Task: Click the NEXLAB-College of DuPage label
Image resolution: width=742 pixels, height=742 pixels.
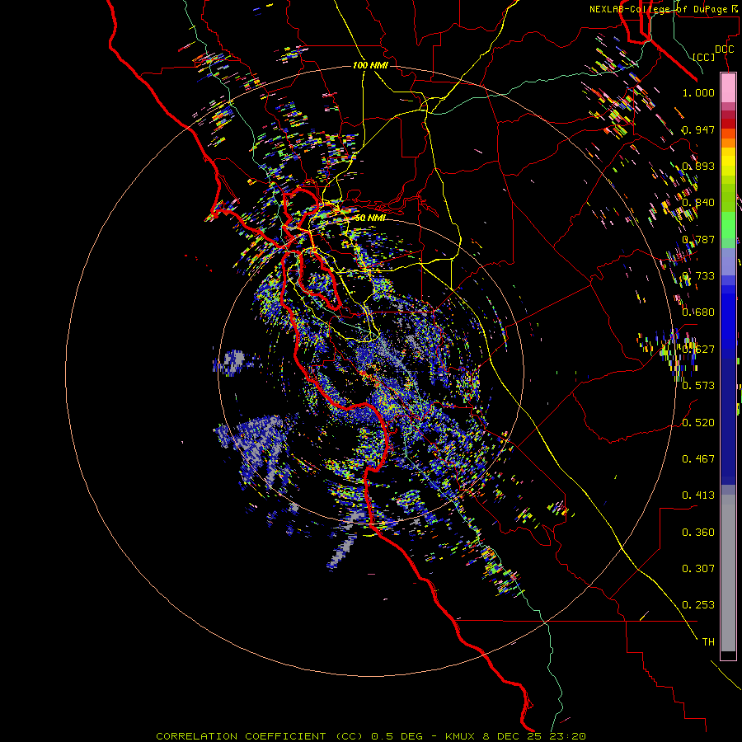Action: point(664,9)
